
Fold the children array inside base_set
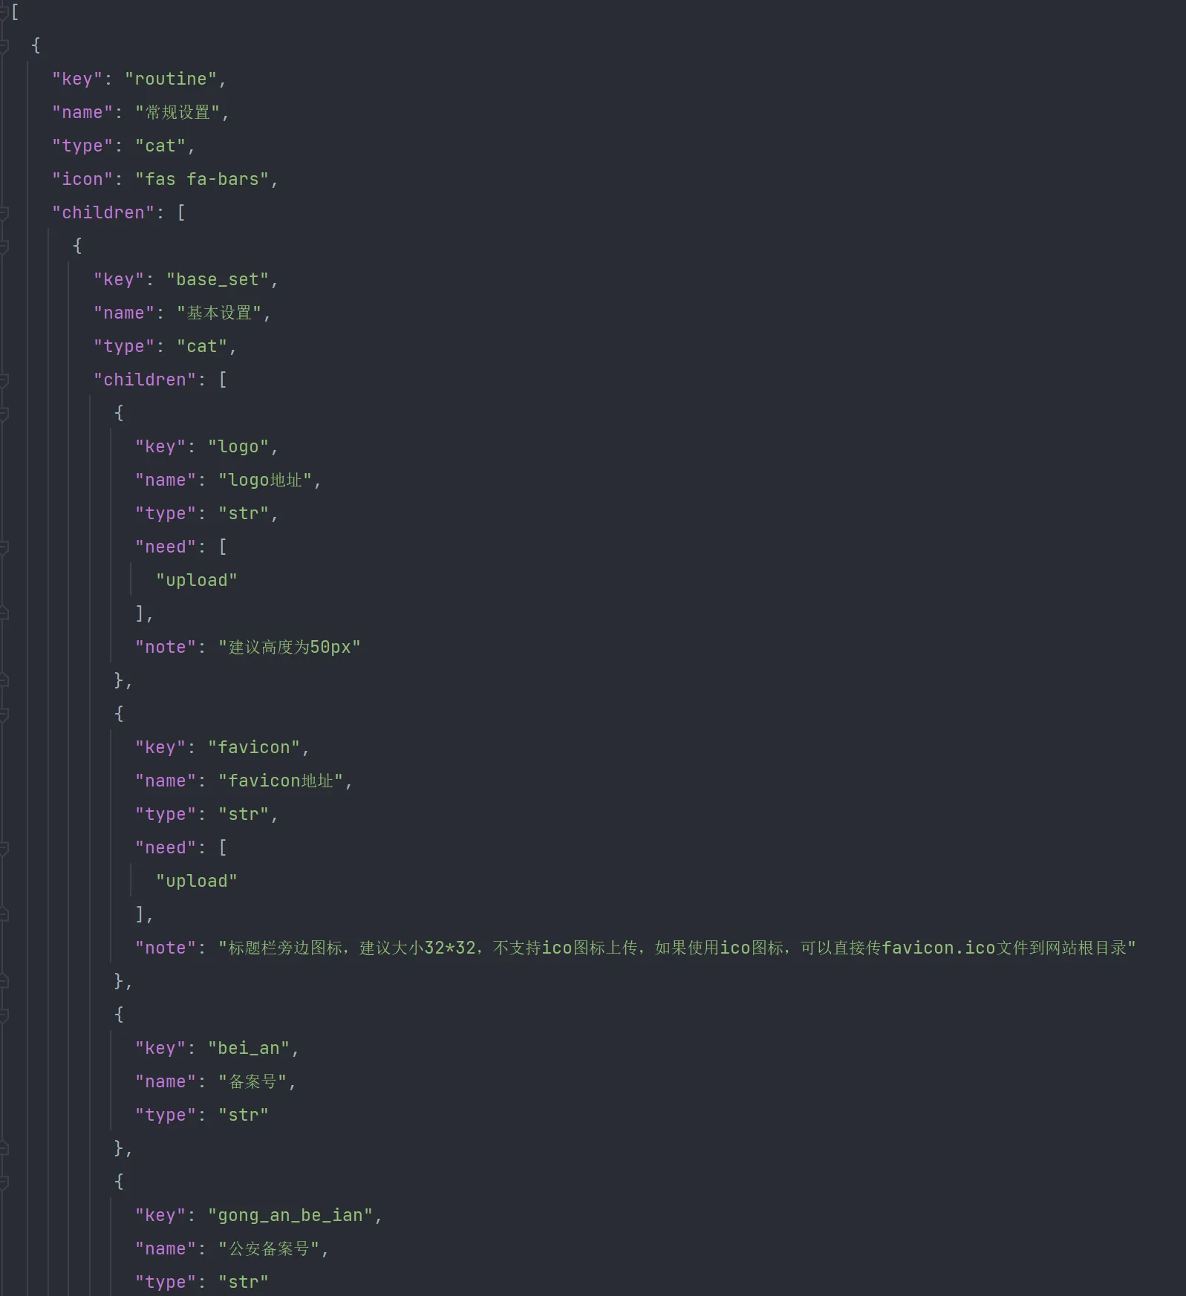tap(4, 380)
